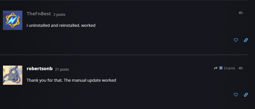The image size is (255, 109).
Task: Click the divider line between the two posts
Action: pos(124,55)
